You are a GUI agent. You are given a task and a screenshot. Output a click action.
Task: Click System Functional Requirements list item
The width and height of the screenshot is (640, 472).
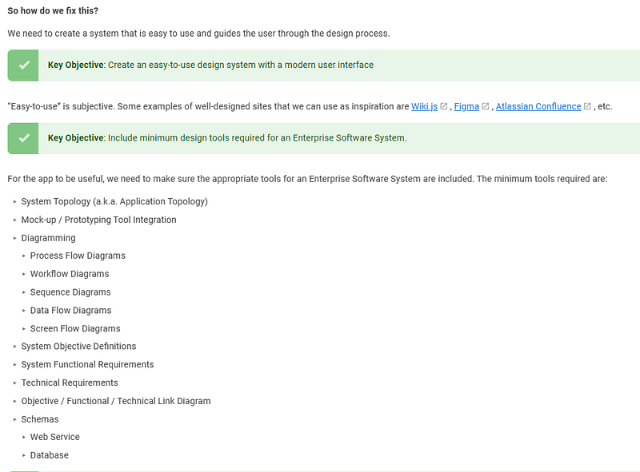(87, 364)
